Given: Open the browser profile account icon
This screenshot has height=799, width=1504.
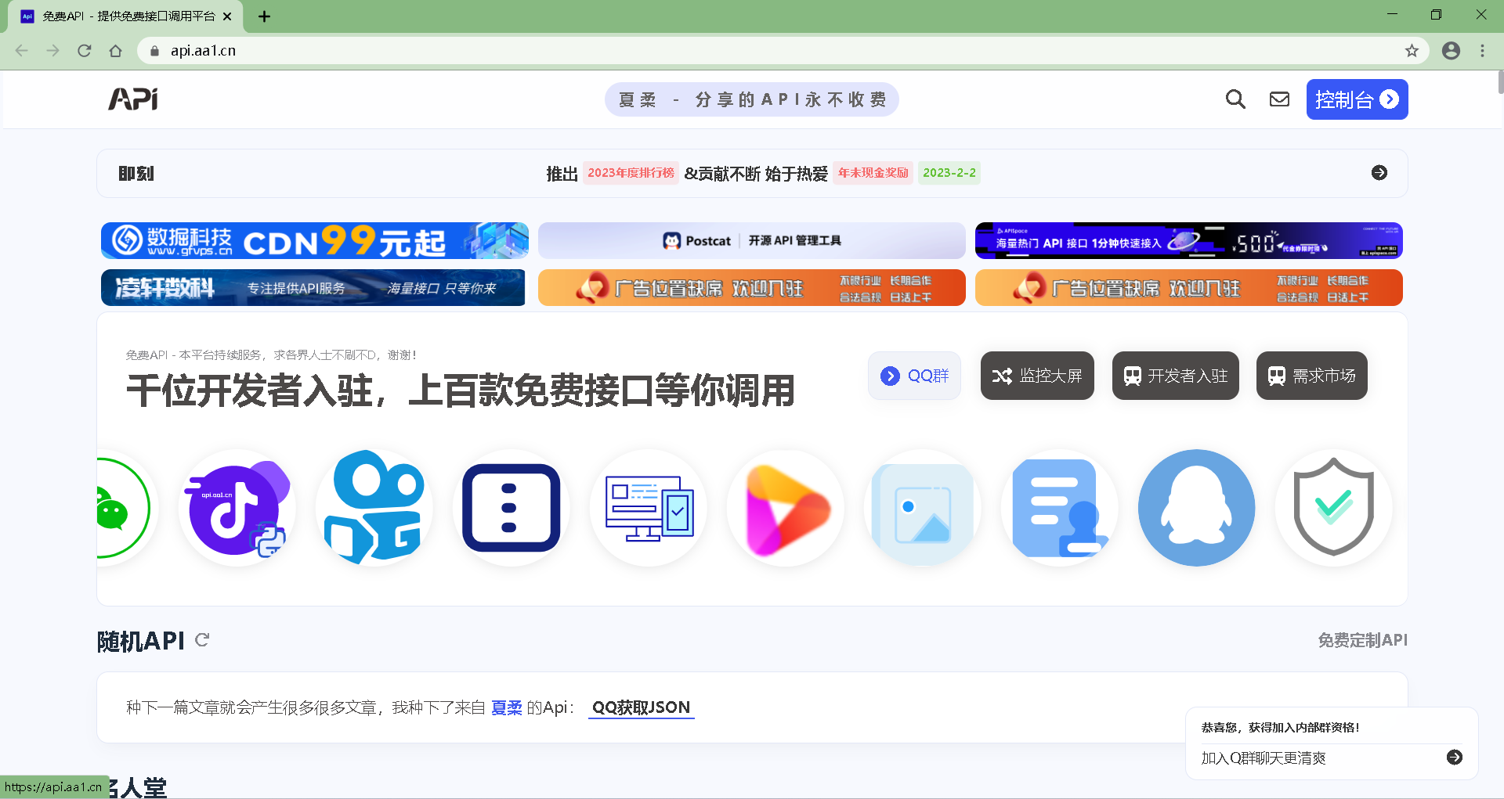Looking at the screenshot, I should 1451,51.
